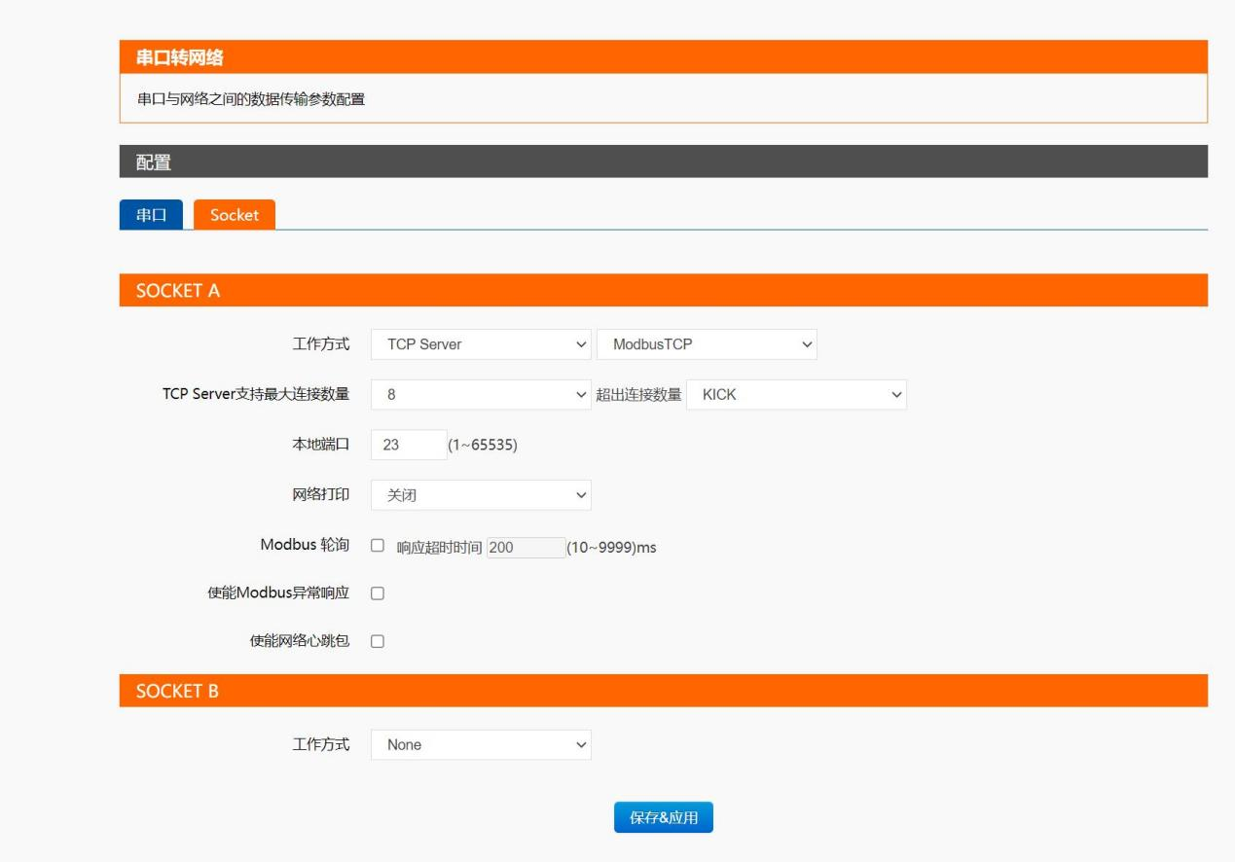The height and width of the screenshot is (862, 1235).
Task: Click the SOCKET A section header
Action: [178, 291]
